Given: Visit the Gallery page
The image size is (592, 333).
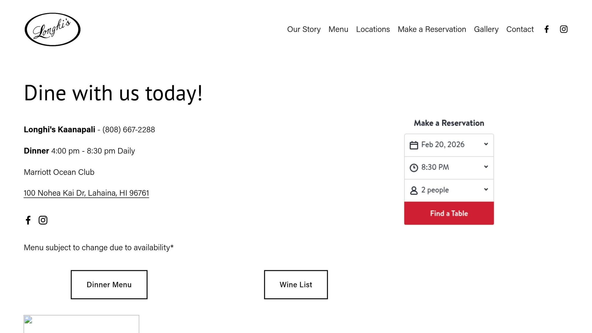Looking at the screenshot, I should pyautogui.click(x=486, y=29).
